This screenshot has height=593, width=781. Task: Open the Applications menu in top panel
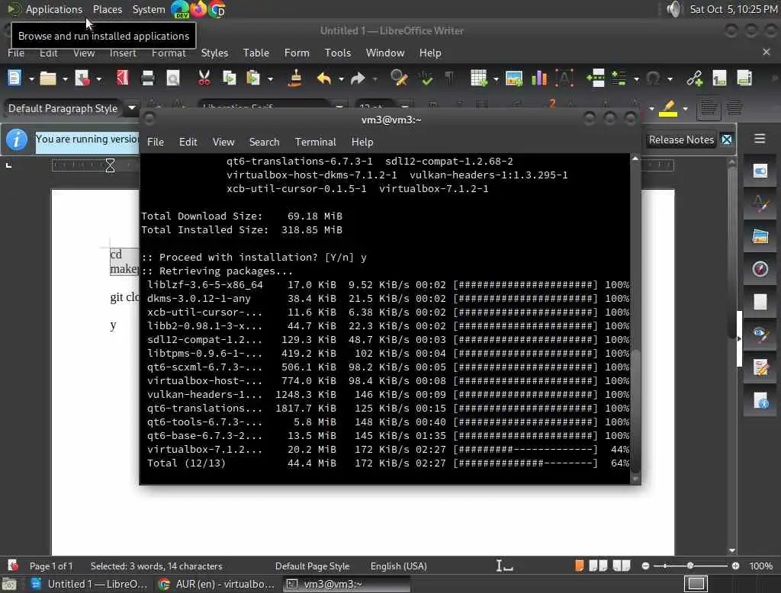point(53,9)
